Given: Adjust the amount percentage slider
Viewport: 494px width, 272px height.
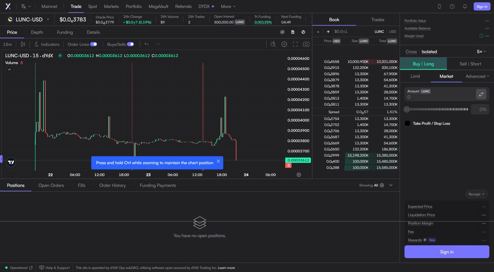Looking at the screenshot, I should point(436,109).
